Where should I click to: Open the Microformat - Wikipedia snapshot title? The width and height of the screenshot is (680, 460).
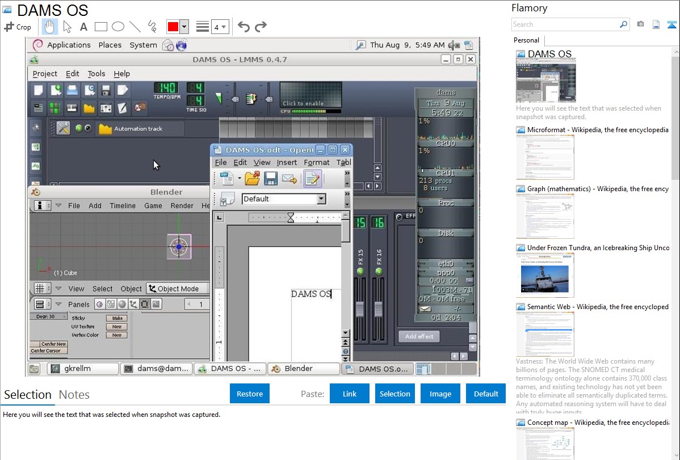[598, 130]
